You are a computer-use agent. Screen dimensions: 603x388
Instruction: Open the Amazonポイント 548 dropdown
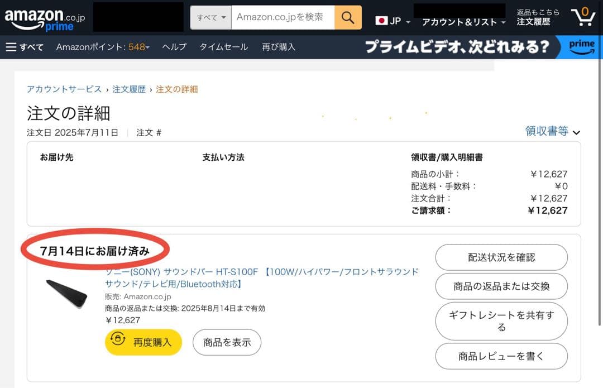[x=100, y=47]
